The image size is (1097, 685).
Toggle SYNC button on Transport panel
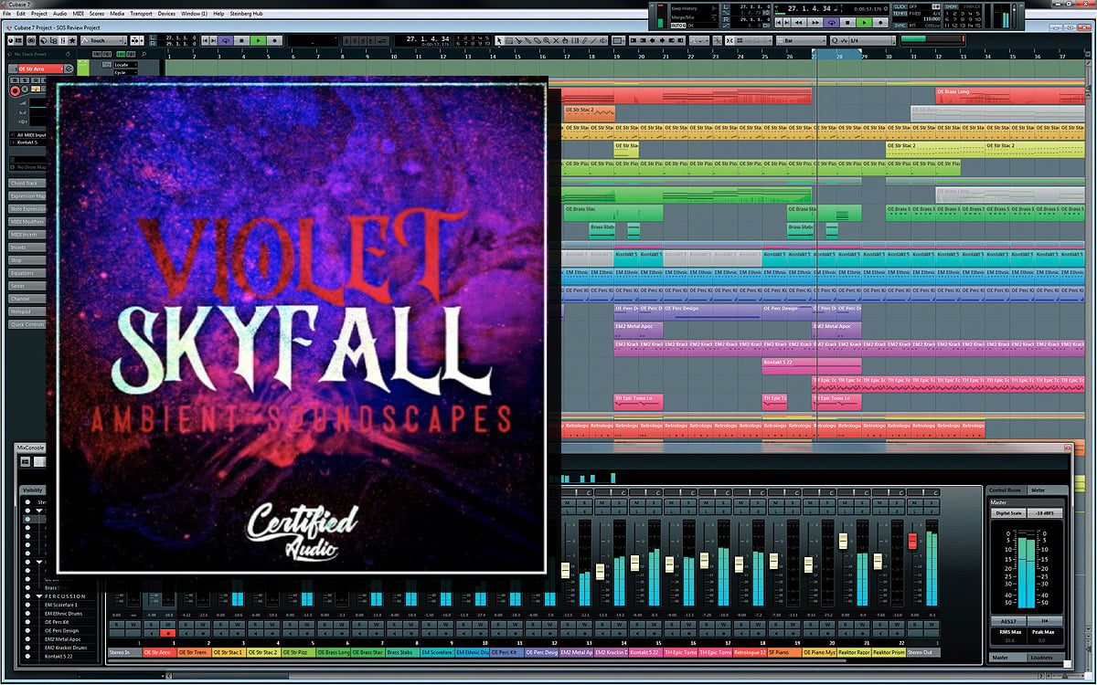(900, 25)
